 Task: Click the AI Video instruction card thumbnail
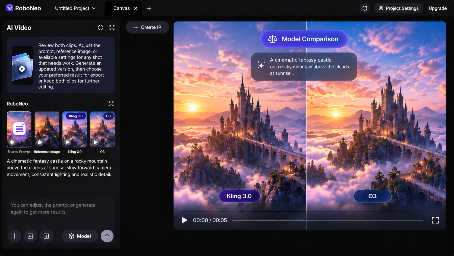coord(22,66)
